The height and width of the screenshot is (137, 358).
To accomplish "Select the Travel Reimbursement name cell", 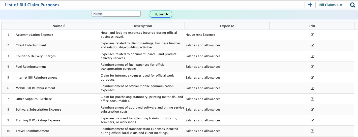I will point(57,131).
